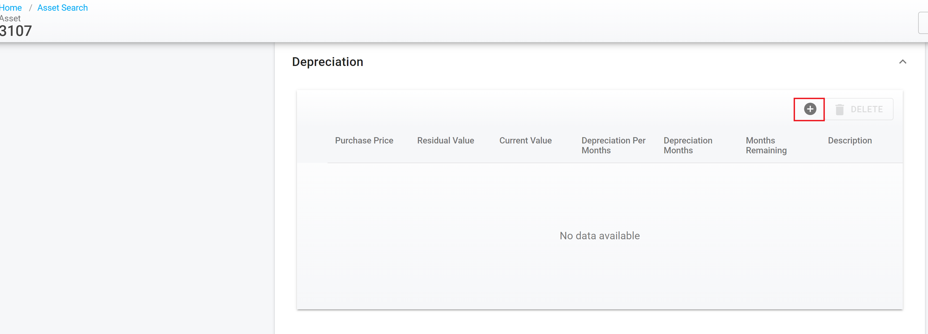
Task: Click the input field at top right
Action: 924,22
